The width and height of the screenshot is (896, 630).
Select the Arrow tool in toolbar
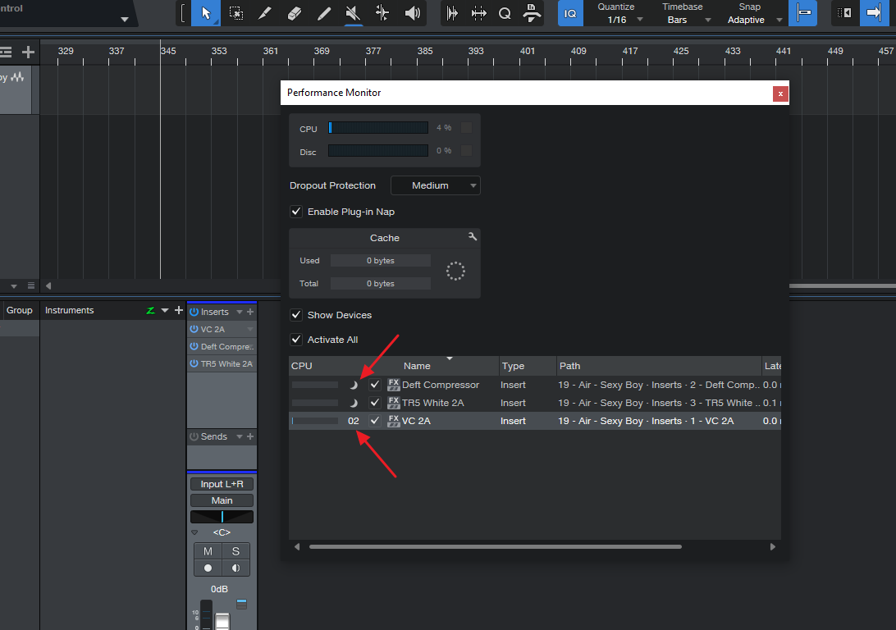[206, 13]
